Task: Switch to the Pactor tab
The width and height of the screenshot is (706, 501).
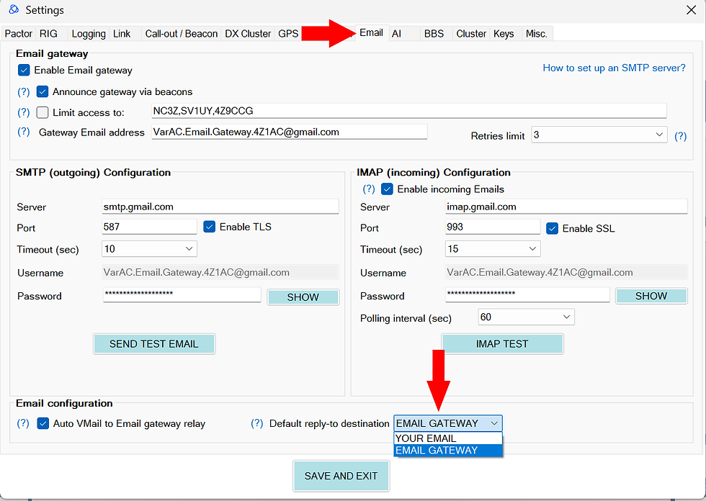Action: pyautogui.click(x=19, y=34)
